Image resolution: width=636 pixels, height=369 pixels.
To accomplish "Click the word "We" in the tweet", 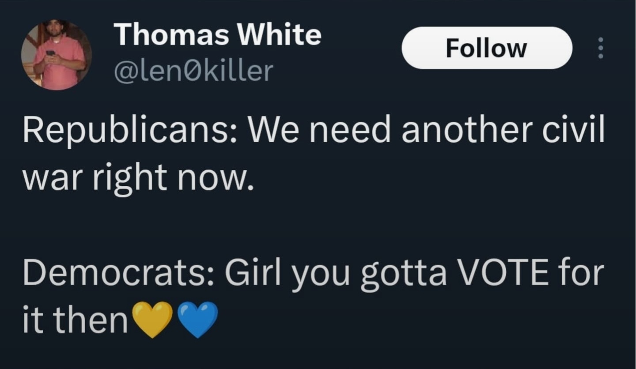I will click(275, 131).
